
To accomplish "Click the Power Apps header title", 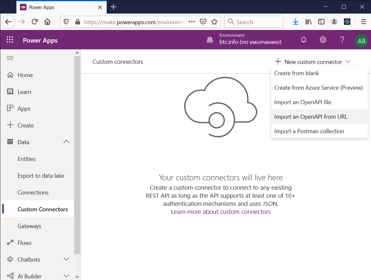I will pos(40,40).
